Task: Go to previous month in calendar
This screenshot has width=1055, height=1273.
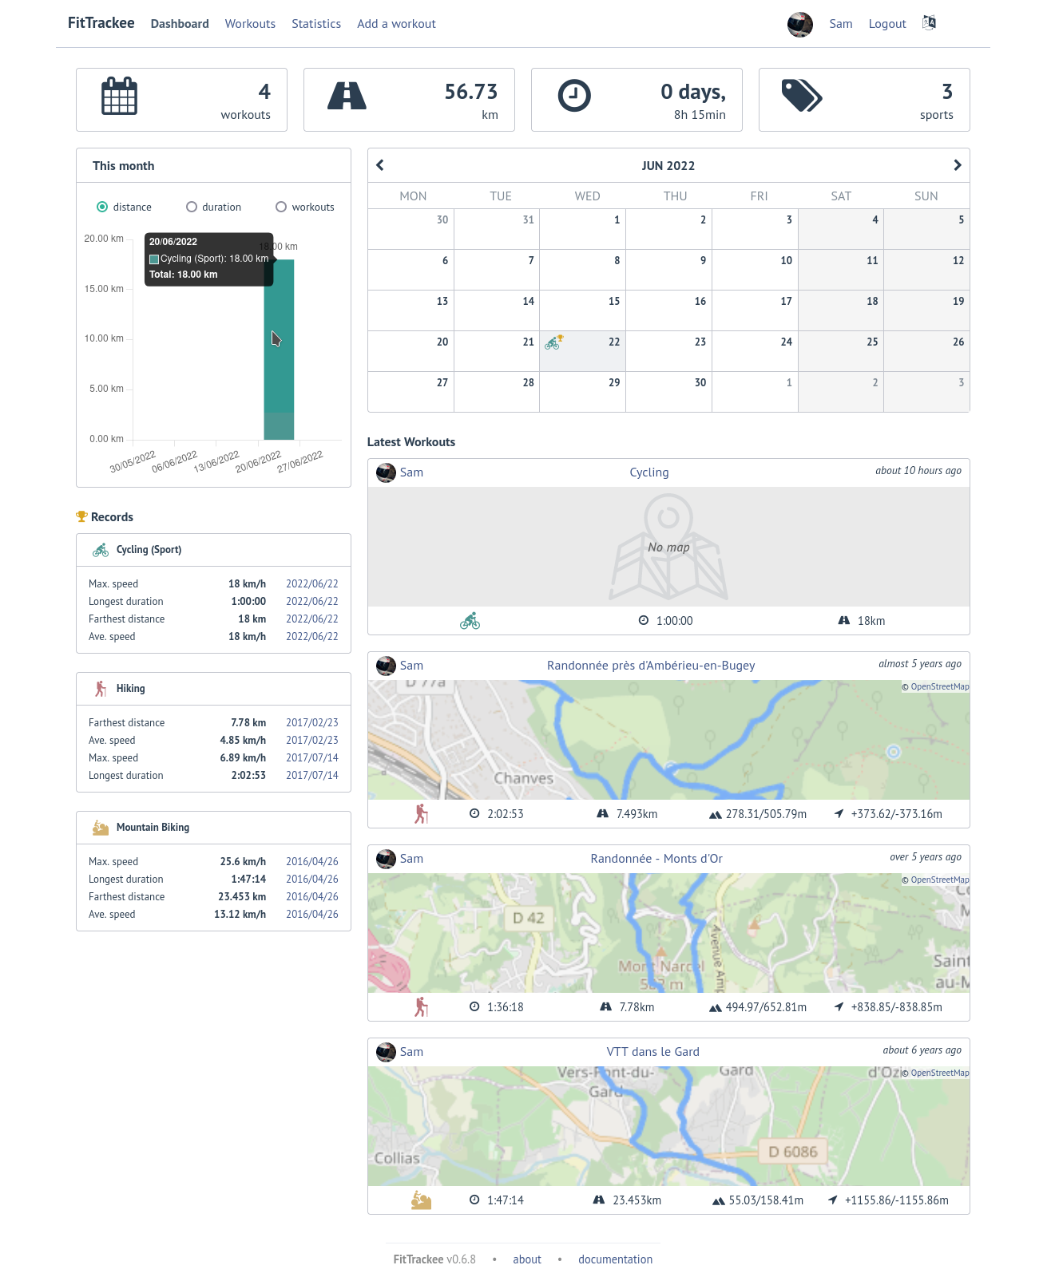Action: point(380,165)
